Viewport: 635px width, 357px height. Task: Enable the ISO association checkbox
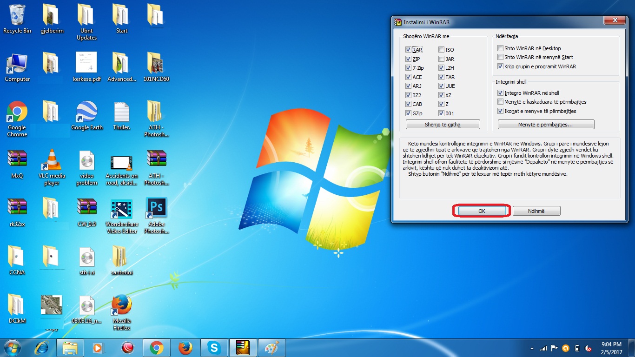tap(441, 49)
